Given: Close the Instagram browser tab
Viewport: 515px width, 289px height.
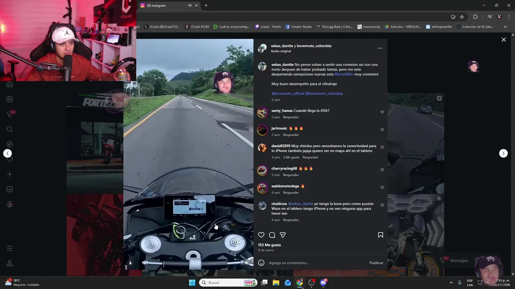Looking at the screenshot, I should (196, 6).
